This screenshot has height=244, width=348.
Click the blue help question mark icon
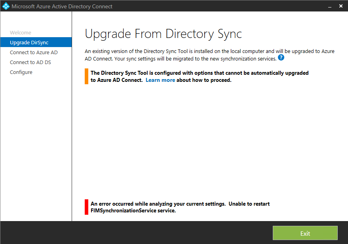(x=281, y=58)
